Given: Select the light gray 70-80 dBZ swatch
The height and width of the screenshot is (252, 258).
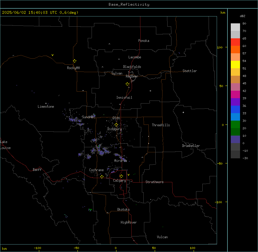Looking at the screenshot, I should coord(235,27).
